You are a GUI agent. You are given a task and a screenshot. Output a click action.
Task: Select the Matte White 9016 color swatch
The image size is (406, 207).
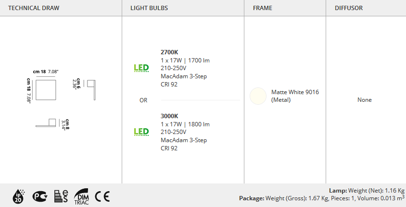tap(258, 96)
